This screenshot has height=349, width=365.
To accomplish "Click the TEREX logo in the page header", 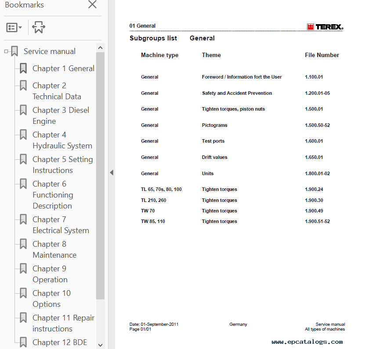I will (x=325, y=27).
